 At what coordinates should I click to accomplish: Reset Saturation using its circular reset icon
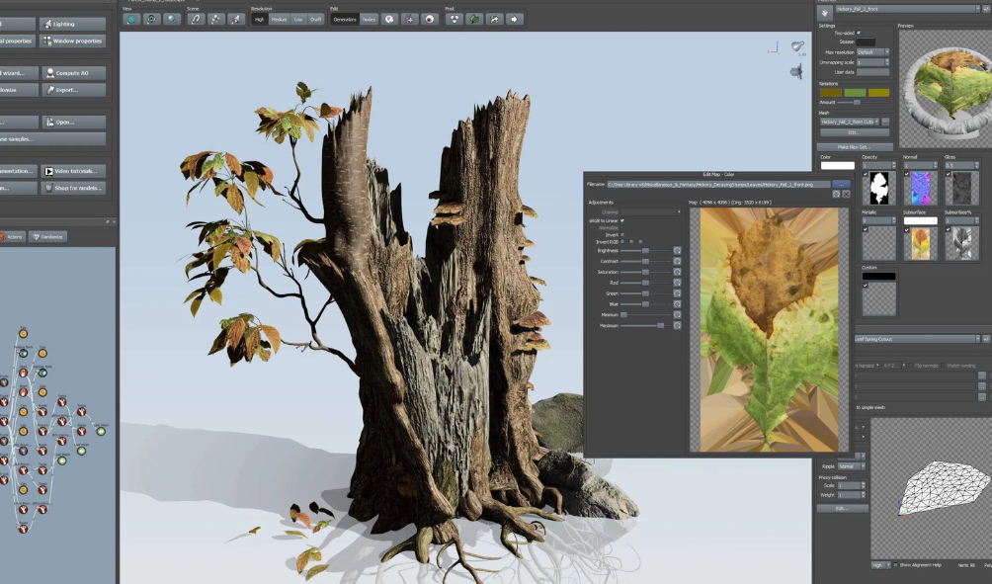[677, 272]
